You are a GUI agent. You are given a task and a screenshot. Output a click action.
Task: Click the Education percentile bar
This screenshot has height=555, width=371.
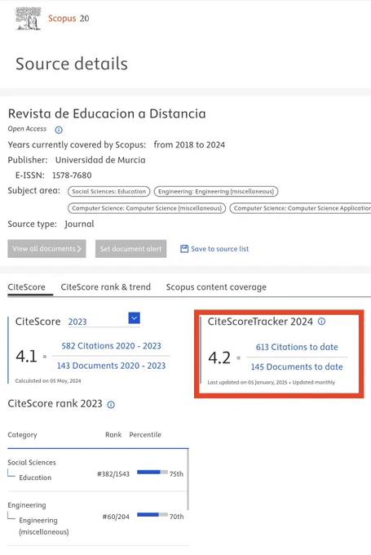tap(152, 472)
